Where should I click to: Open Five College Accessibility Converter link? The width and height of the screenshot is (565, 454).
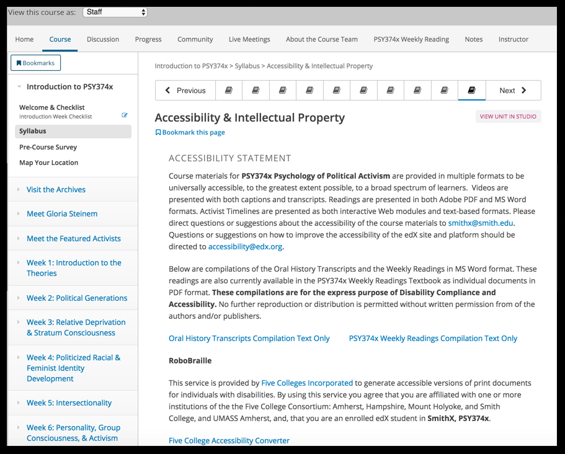tap(229, 441)
